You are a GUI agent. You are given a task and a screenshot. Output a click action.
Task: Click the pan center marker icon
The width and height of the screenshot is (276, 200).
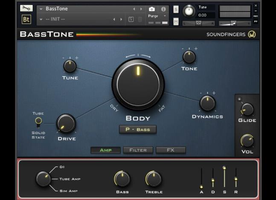tap(198, 23)
